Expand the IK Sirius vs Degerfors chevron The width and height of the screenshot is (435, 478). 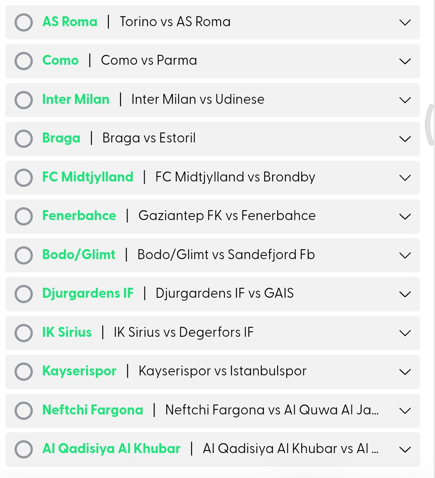coord(405,333)
